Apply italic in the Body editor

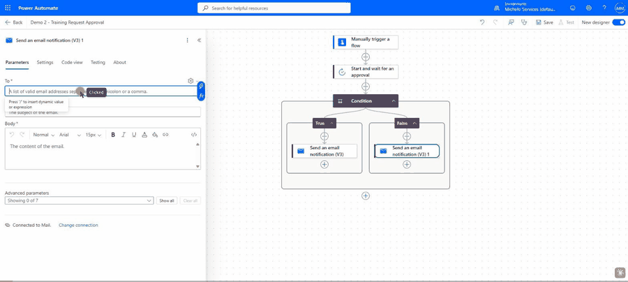pos(124,135)
